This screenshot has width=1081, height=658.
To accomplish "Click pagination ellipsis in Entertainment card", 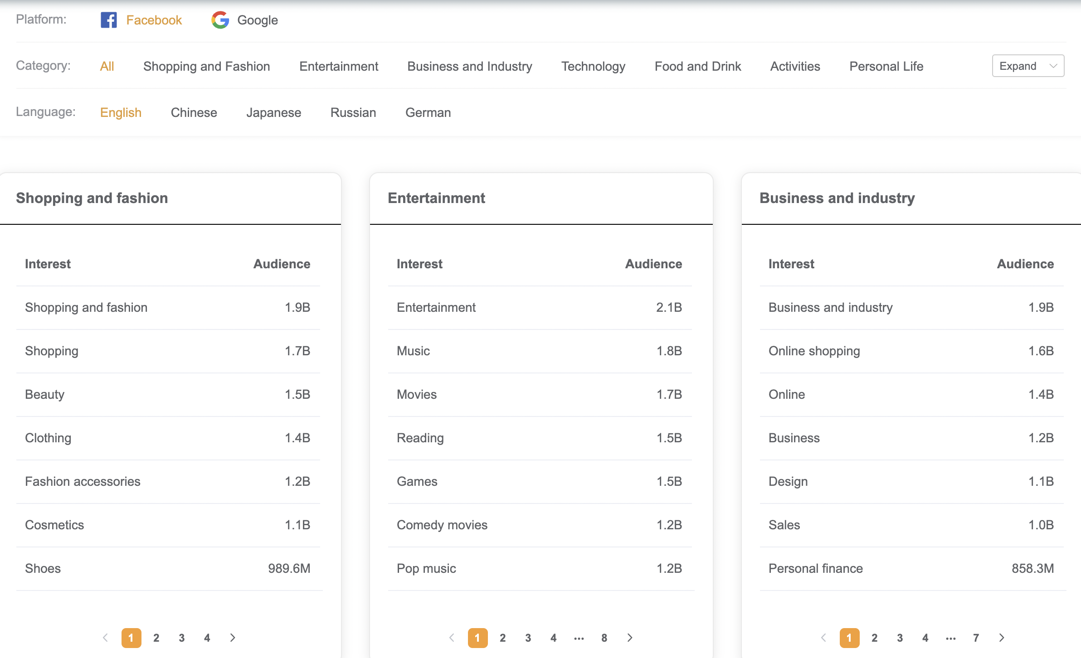I will [x=579, y=638].
